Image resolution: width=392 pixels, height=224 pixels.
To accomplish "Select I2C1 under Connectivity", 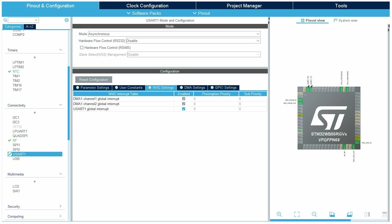I will pyautogui.click(x=16, y=117).
